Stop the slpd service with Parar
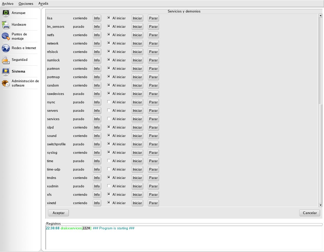324x252 pixels. coord(153,127)
